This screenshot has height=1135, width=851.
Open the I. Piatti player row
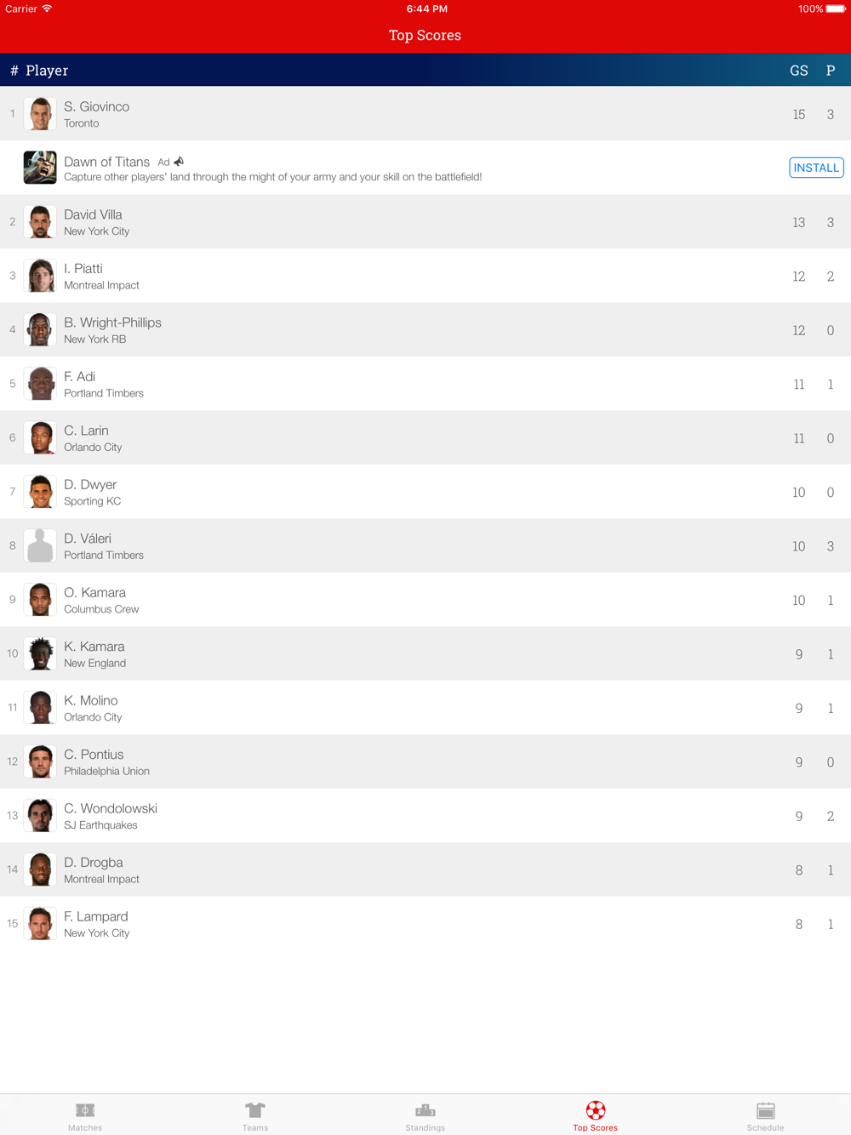coord(425,276)
